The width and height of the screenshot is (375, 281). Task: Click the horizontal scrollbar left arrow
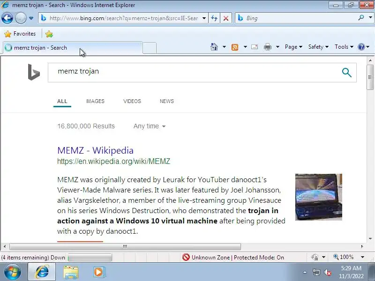[5, 246]
